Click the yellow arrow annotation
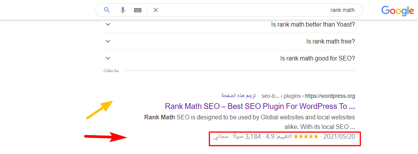This screenshot has width=418, height=154. pos(99,110)
